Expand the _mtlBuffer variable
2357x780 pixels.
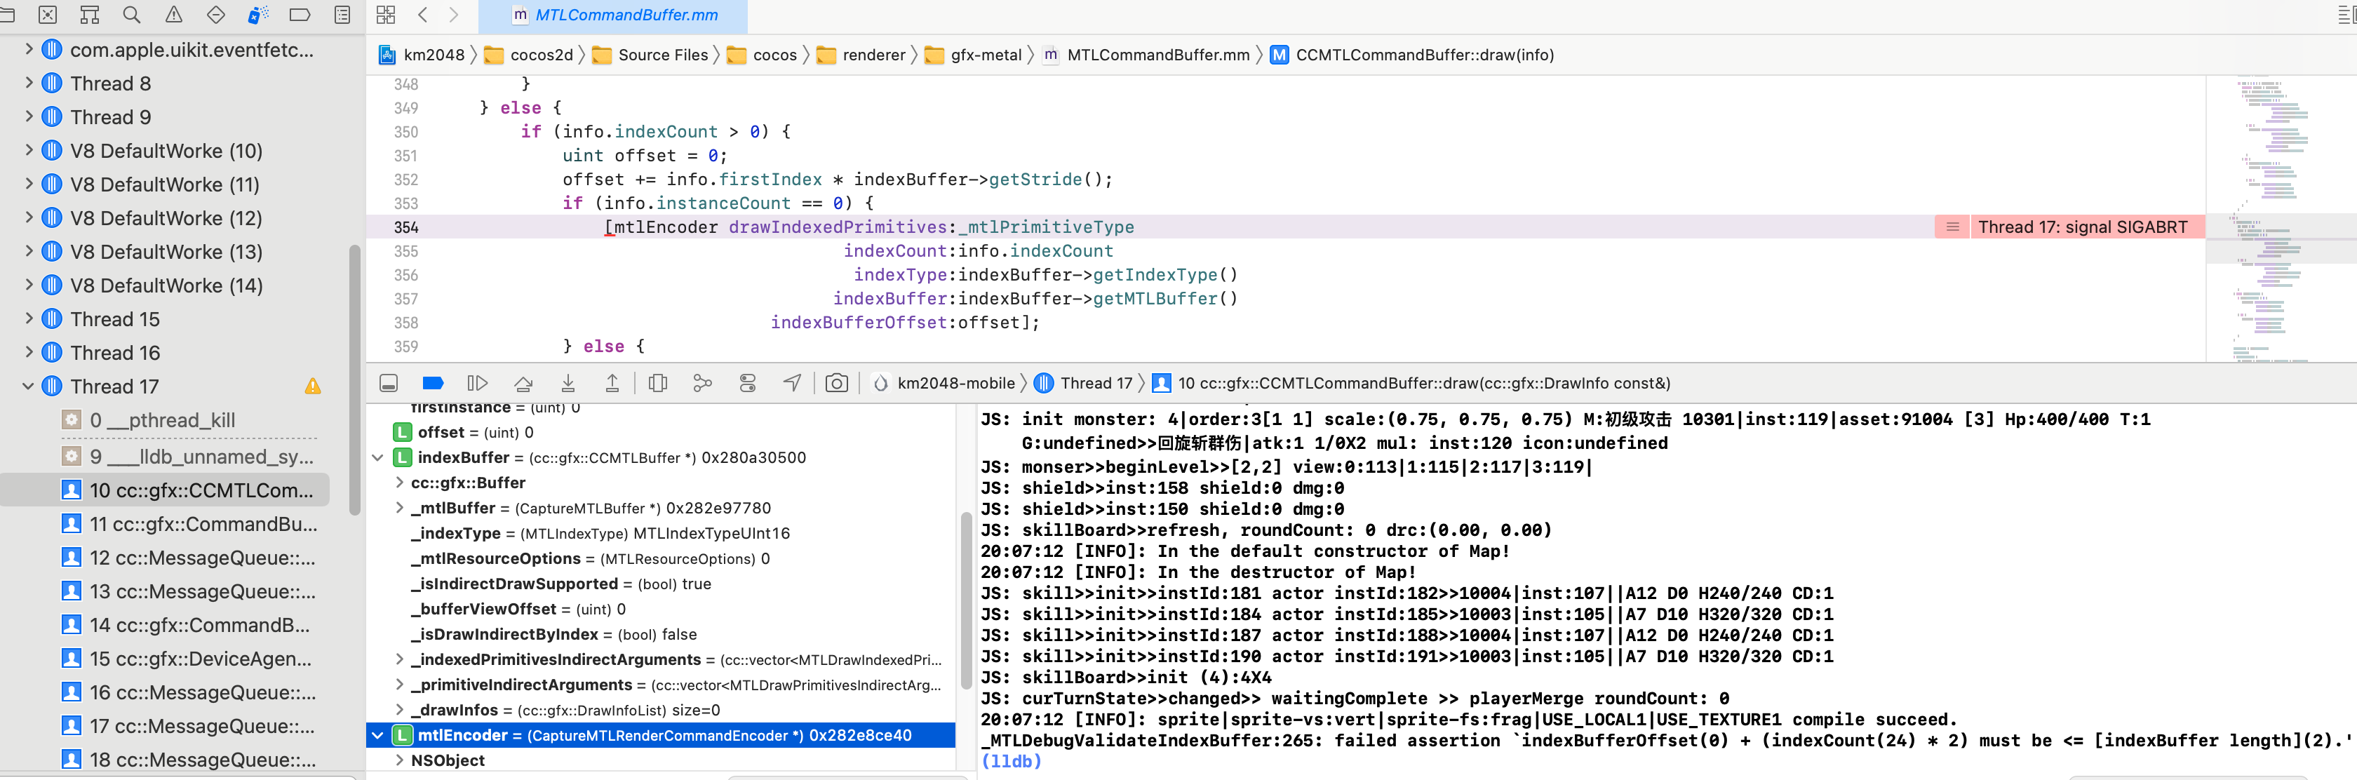point(400,508)
